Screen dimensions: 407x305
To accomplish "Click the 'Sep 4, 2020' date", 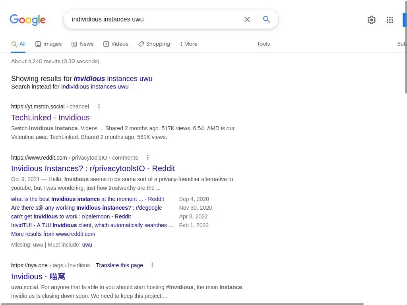I will (x=194, y=199).
